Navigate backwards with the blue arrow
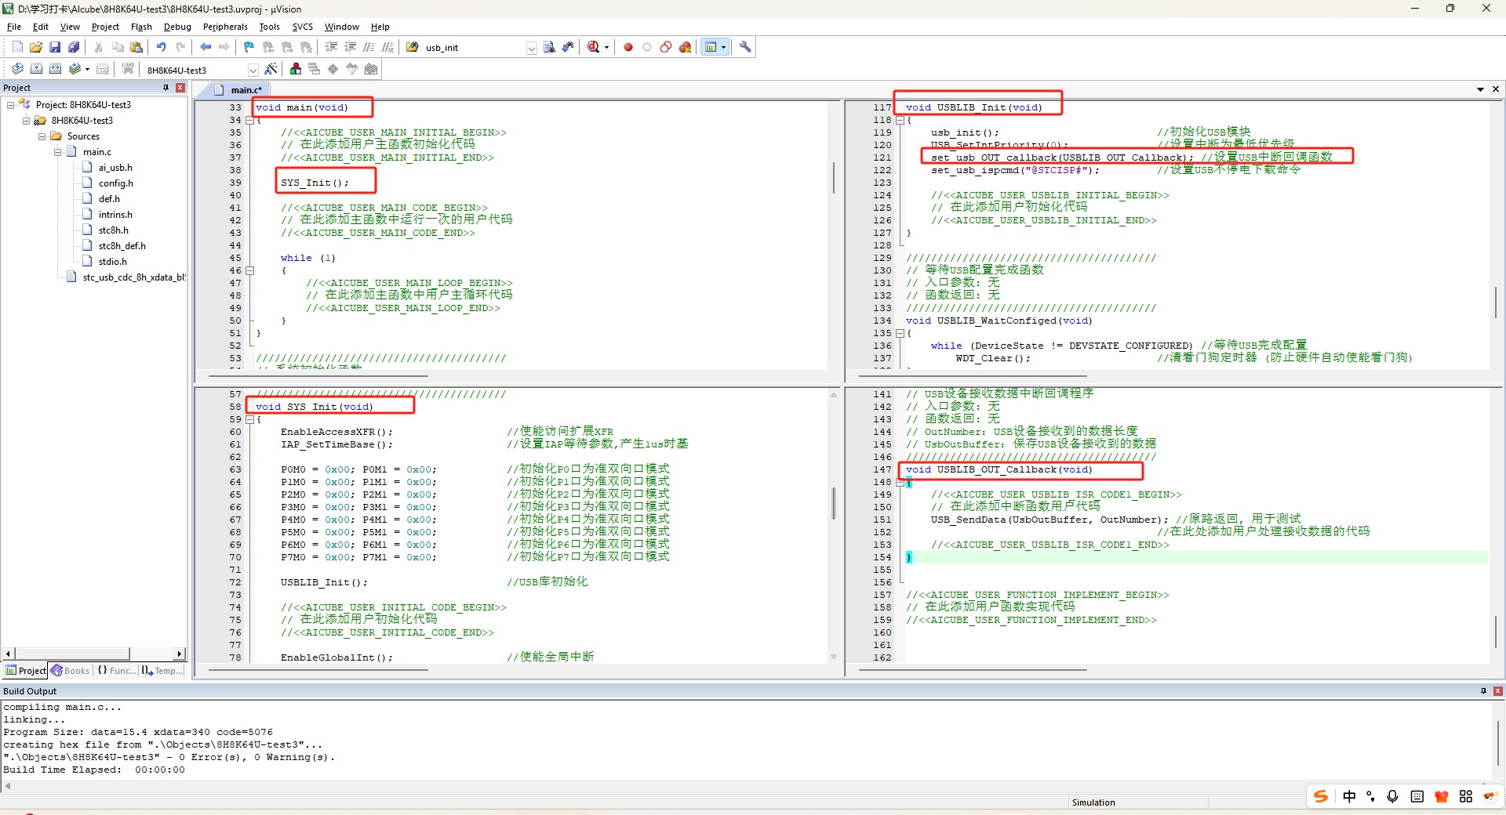Viewport: 1506px width, 815px height. coord(206,47)
